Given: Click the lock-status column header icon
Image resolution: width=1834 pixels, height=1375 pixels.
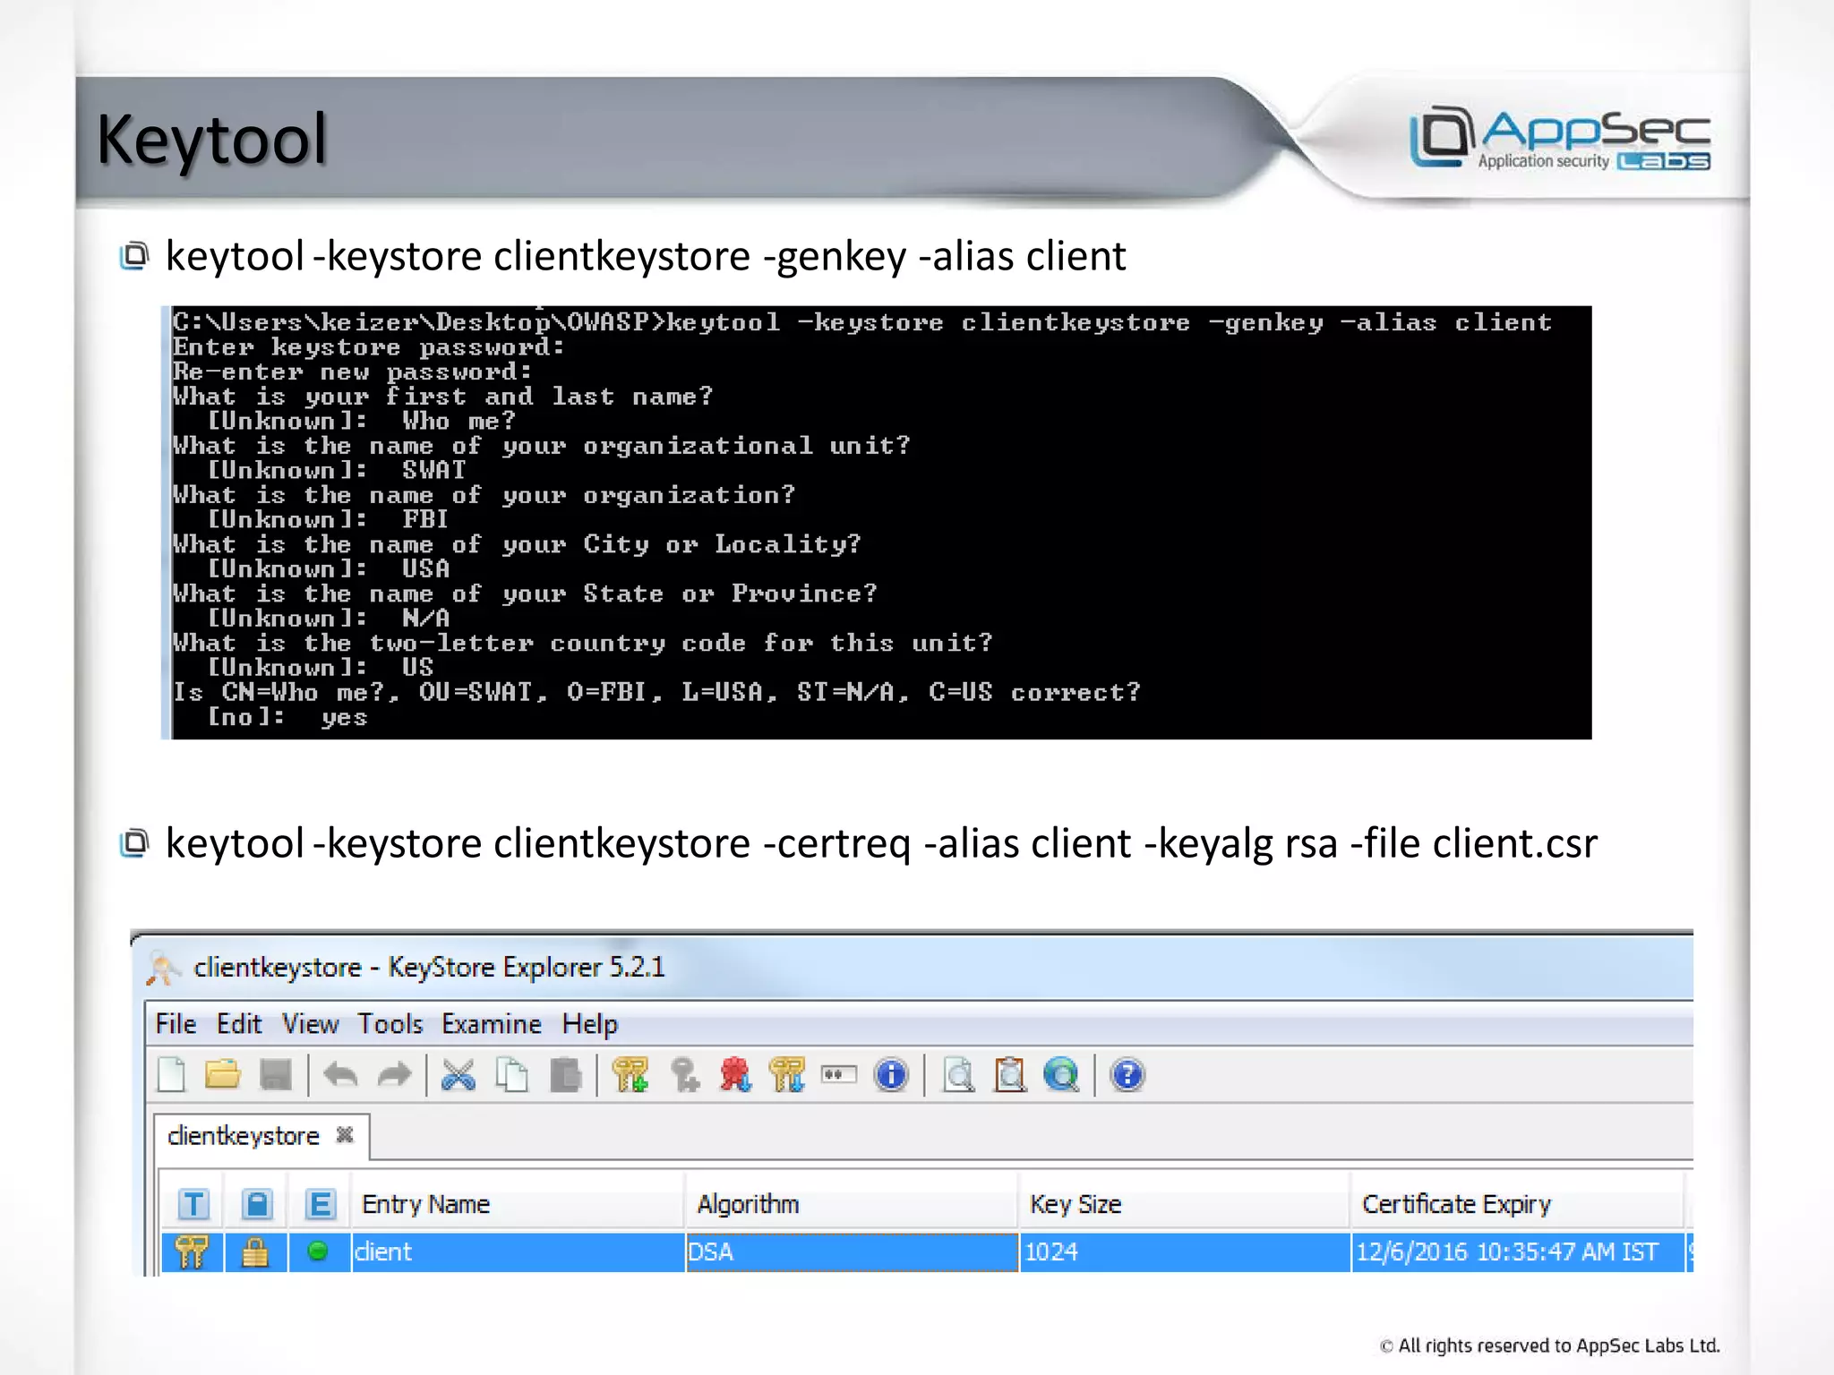Looking at the screenshot, I should point(257,1204).
